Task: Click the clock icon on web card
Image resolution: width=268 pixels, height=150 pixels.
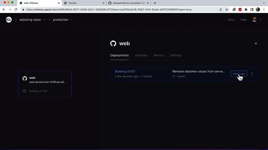Action: (x=24, y=91)
